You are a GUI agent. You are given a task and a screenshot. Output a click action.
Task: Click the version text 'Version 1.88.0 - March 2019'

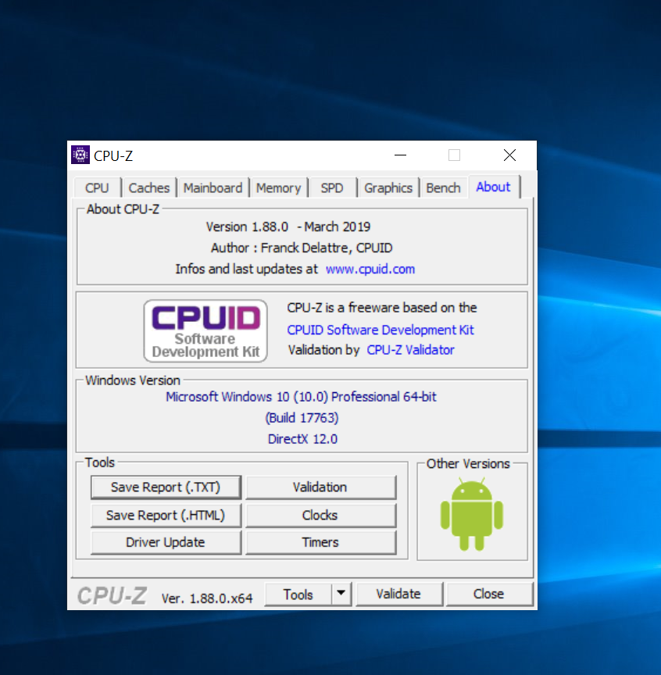click(288, 227)
